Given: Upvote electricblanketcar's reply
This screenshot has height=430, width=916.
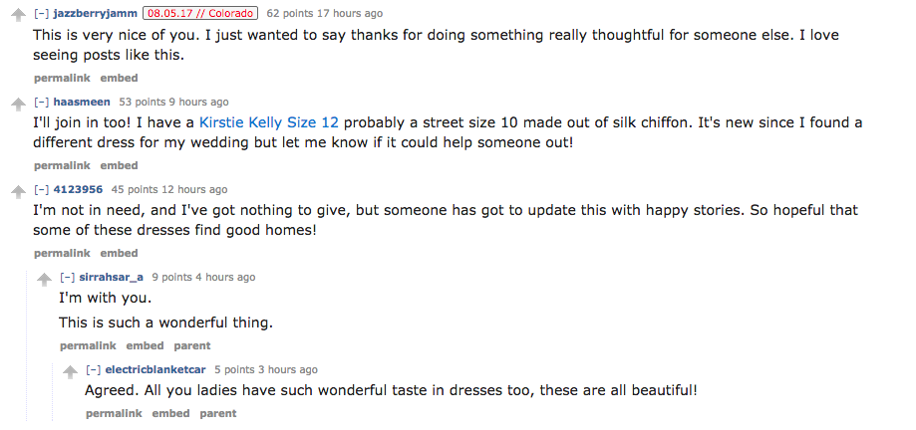Looking at the screenshot, I should (x=70, y=372).
